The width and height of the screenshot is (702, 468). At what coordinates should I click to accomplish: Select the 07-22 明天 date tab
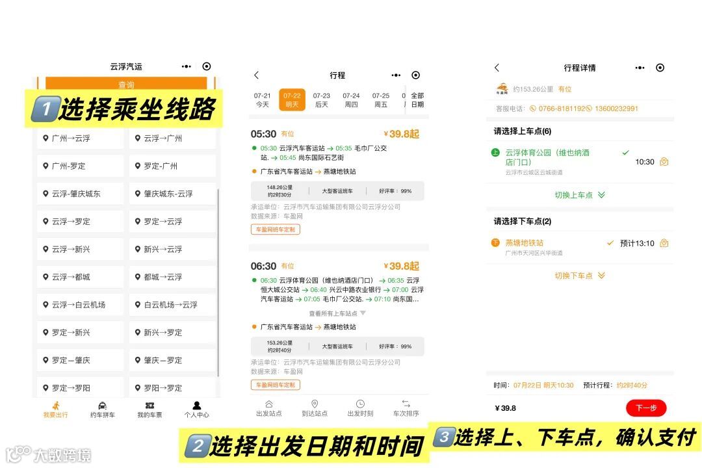coord(292,100)
